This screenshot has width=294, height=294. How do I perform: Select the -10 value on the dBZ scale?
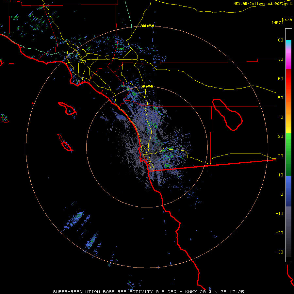tap(279, 214)
